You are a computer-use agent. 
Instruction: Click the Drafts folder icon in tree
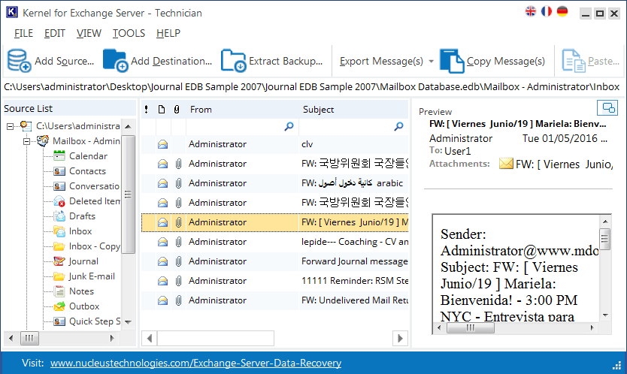coord(59,216)
